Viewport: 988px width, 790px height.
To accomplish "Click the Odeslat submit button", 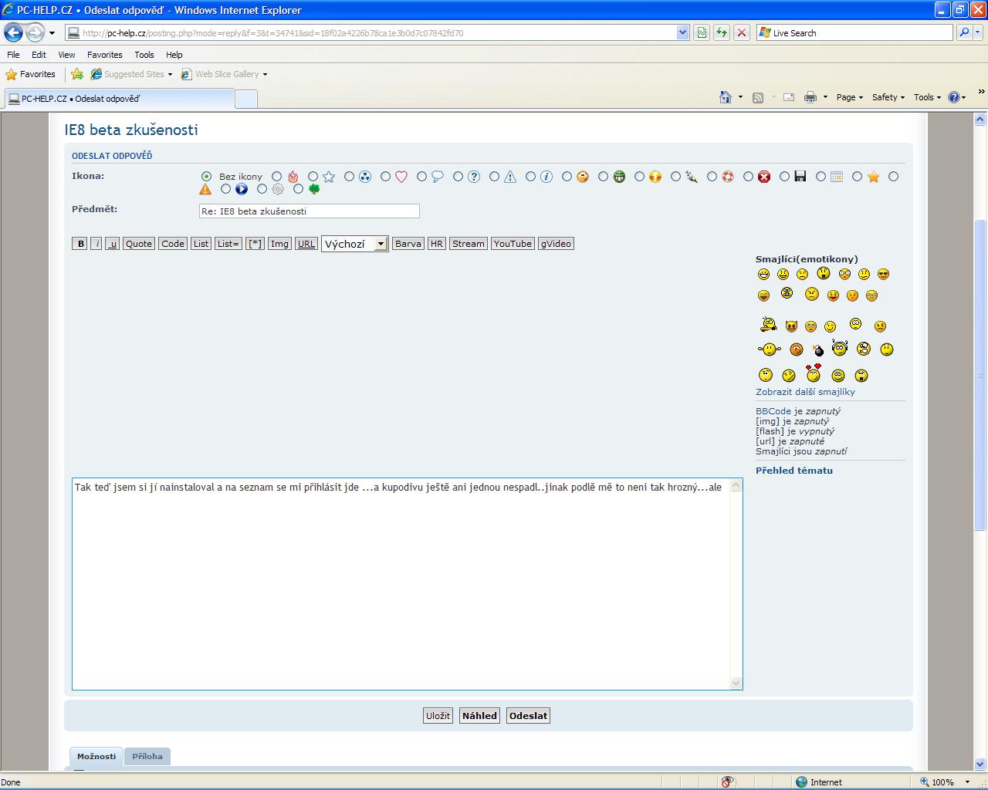I will click(528, 715).
